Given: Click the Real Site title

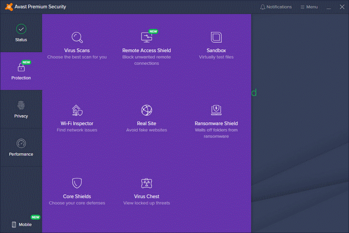Looking at the screenshot, I should tap(146, 124).
